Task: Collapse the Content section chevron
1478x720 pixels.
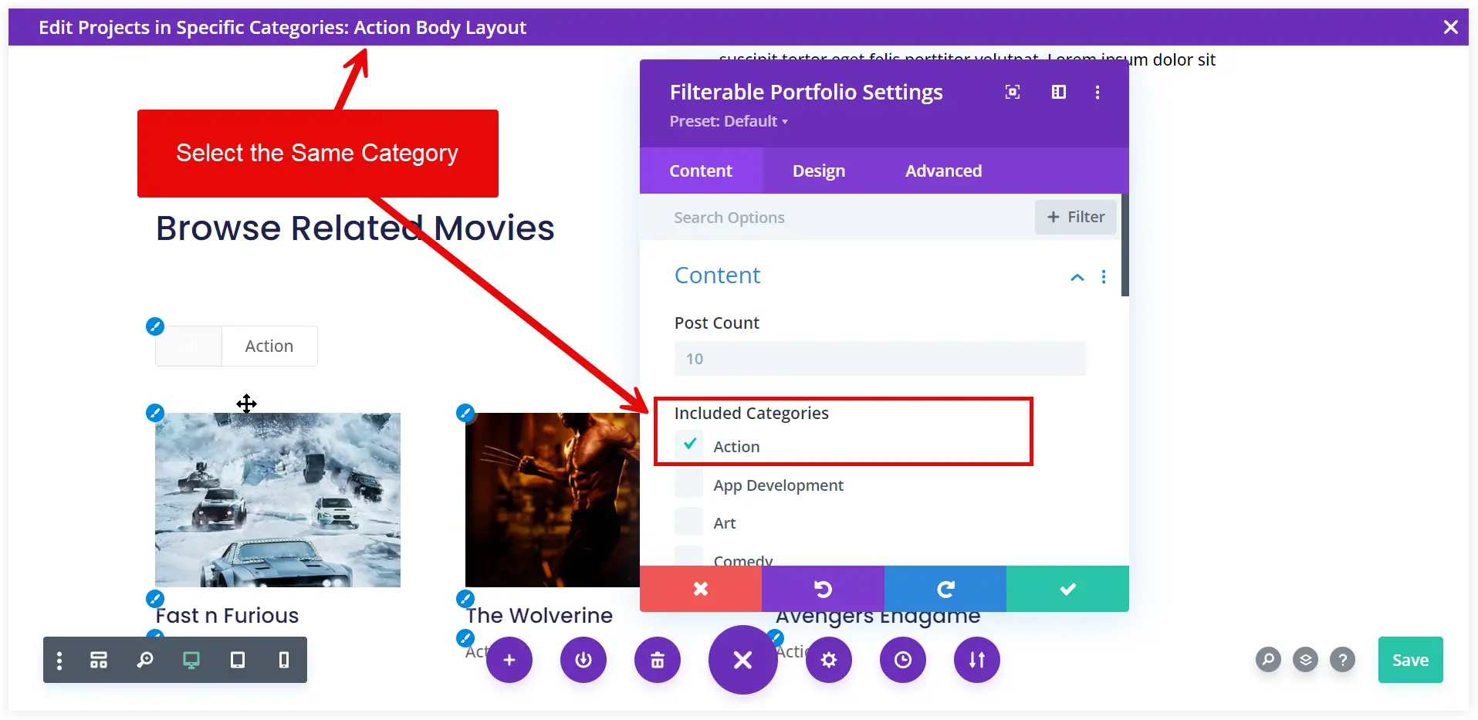Action: tap(1077, 277)
